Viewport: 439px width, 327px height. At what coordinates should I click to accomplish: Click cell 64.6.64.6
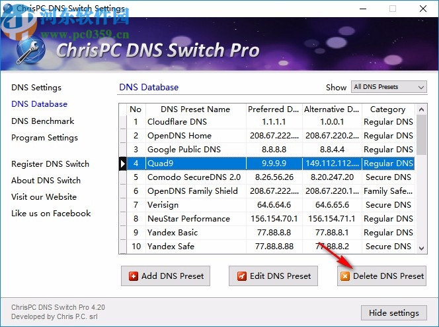pos(274,205)
